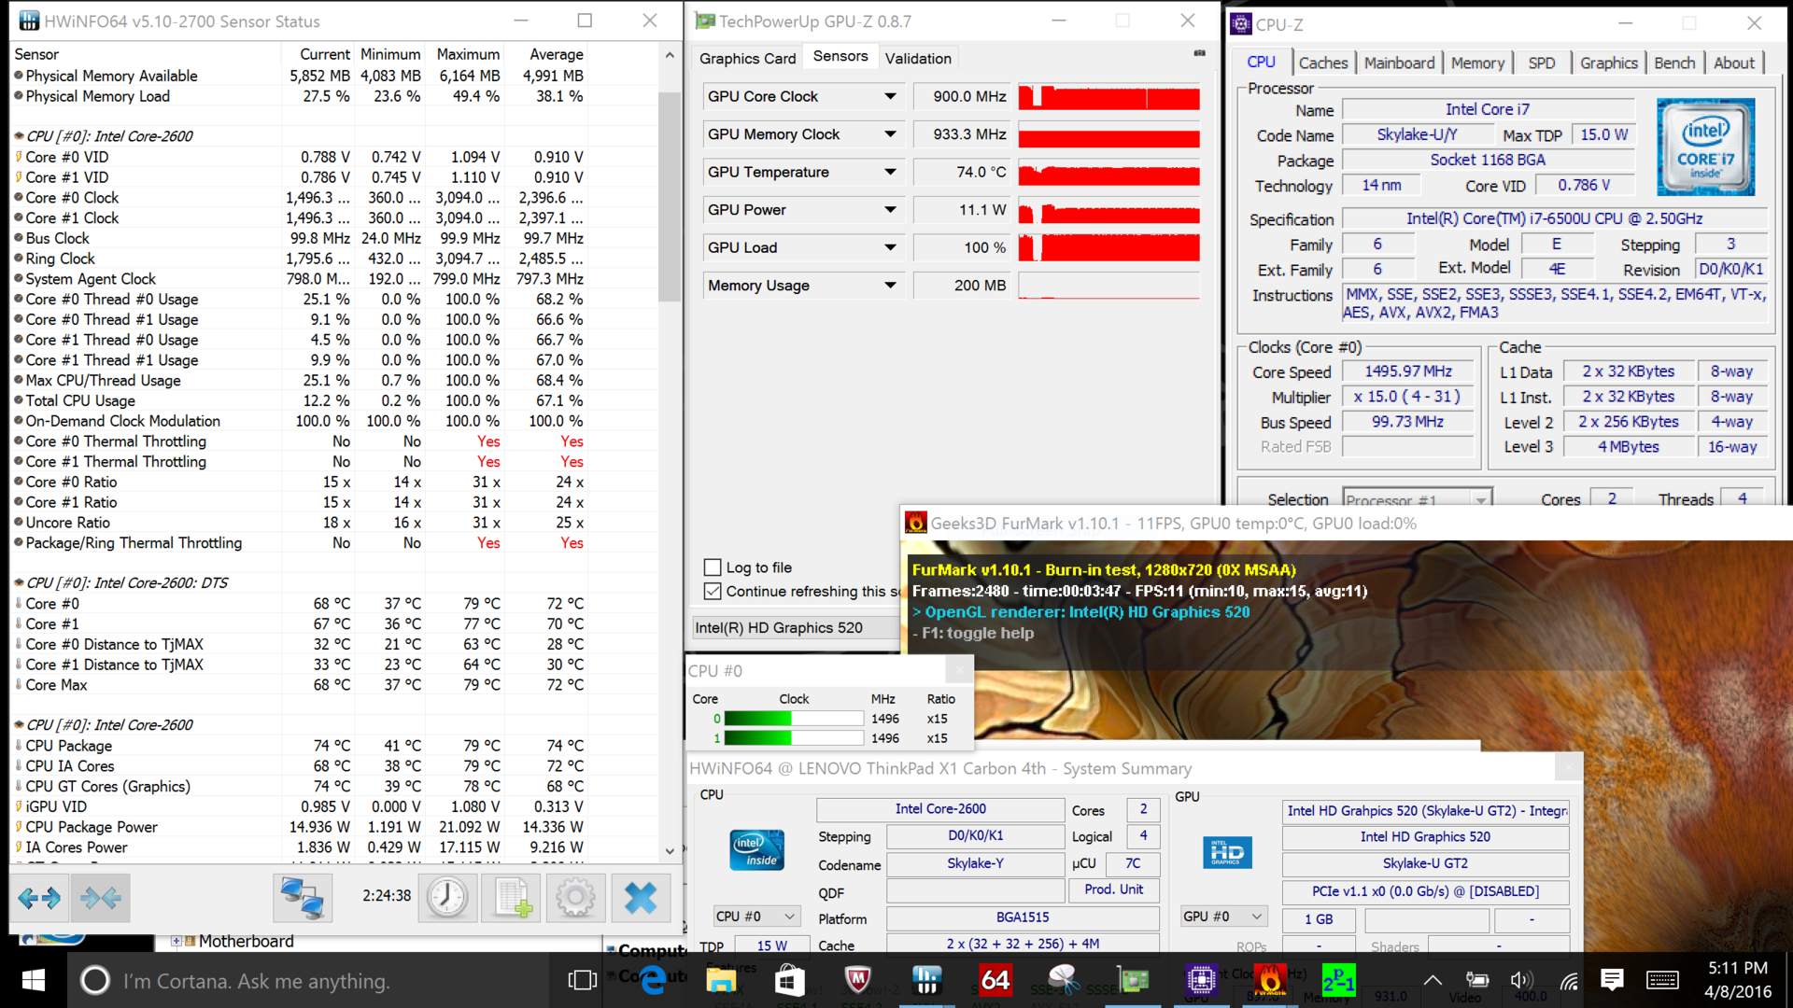Open the McAfee shield taskbar icon

click(857, 980)
